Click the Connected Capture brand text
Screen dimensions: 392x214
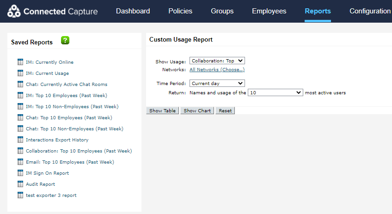[x=61, y=12]
